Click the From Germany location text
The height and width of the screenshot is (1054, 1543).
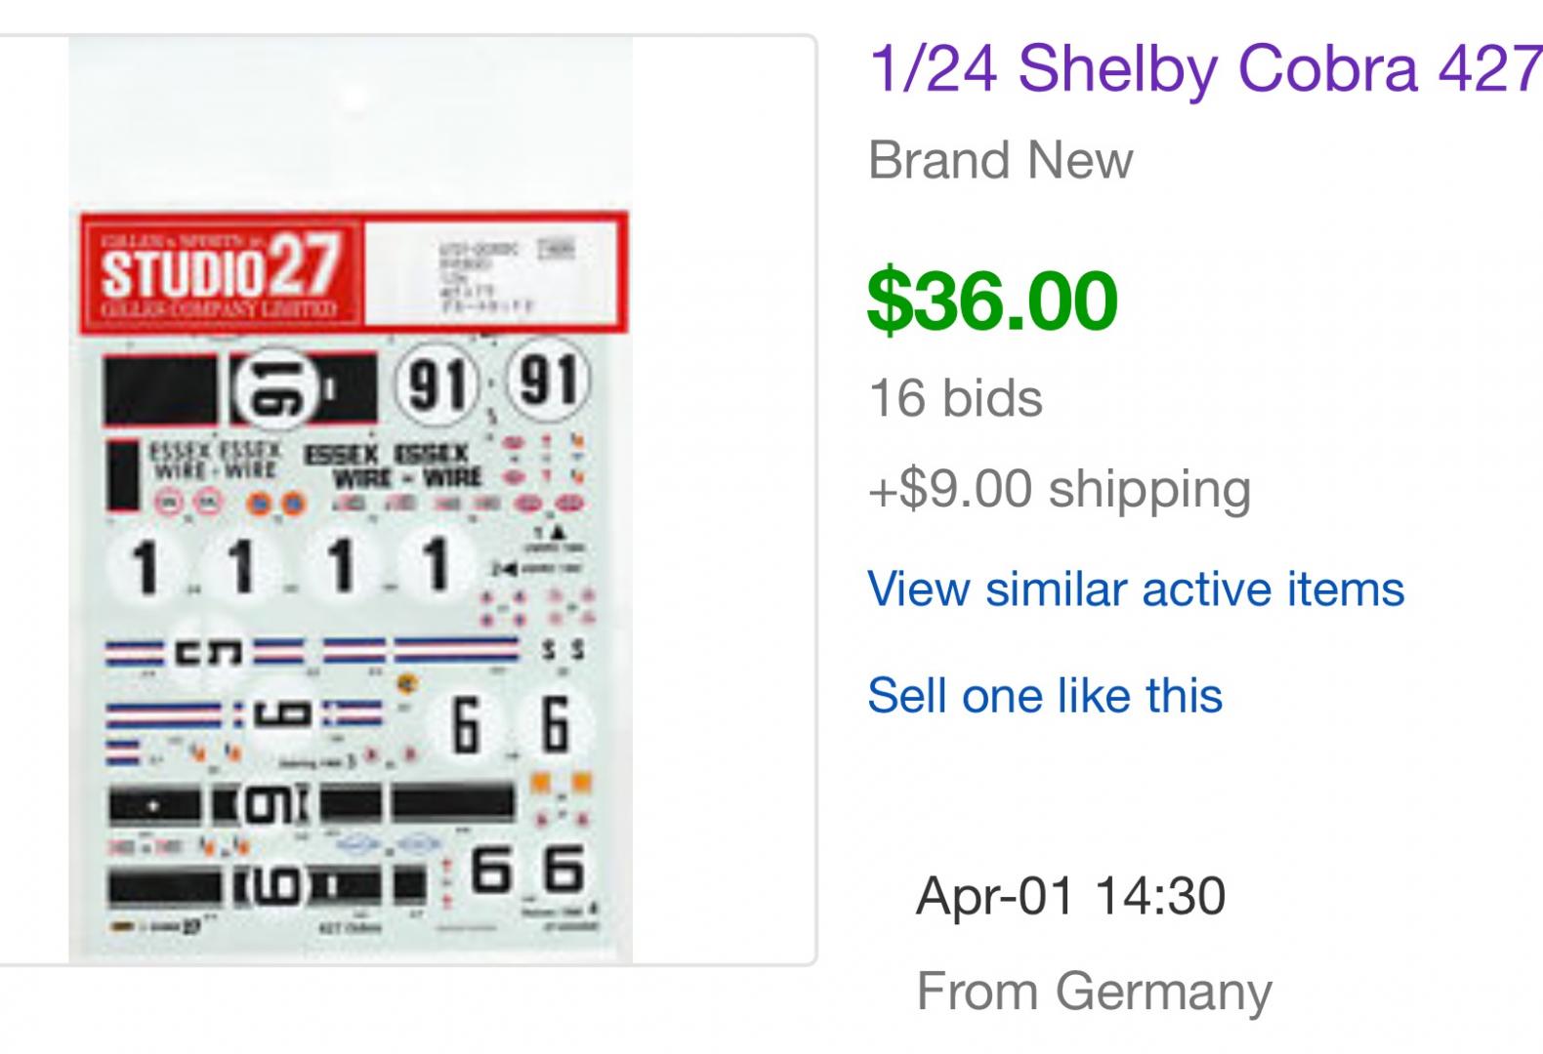(x=1094, y=992)
